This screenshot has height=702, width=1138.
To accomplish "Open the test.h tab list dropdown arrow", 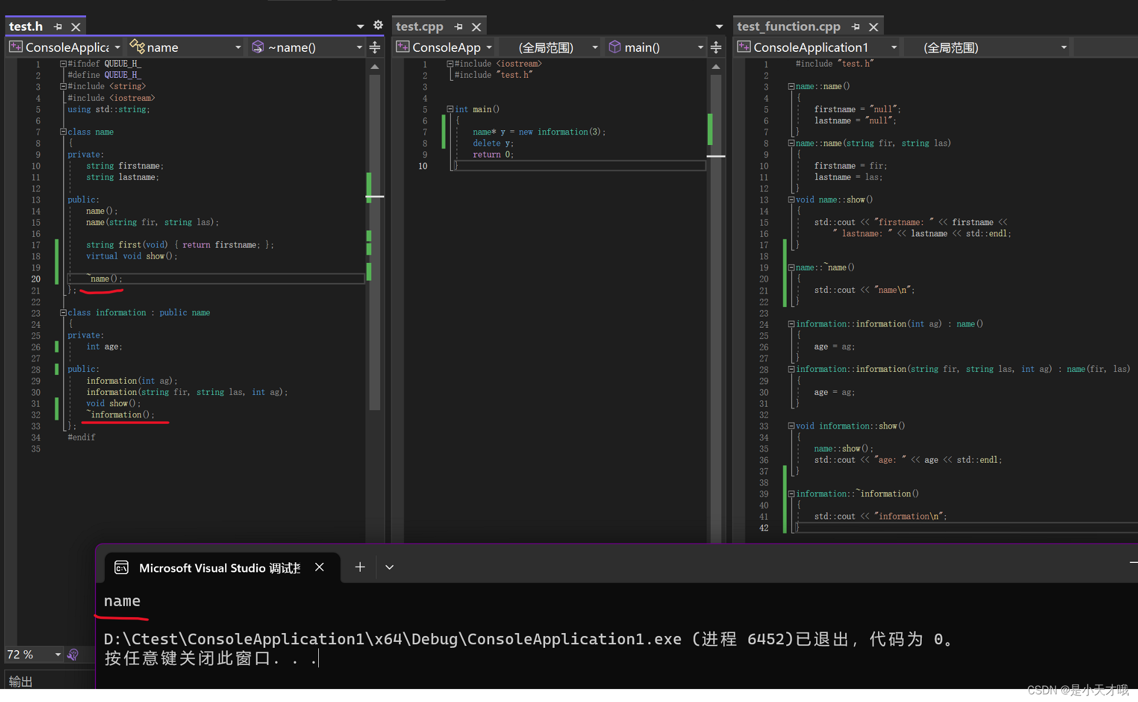I will point(360,27).
